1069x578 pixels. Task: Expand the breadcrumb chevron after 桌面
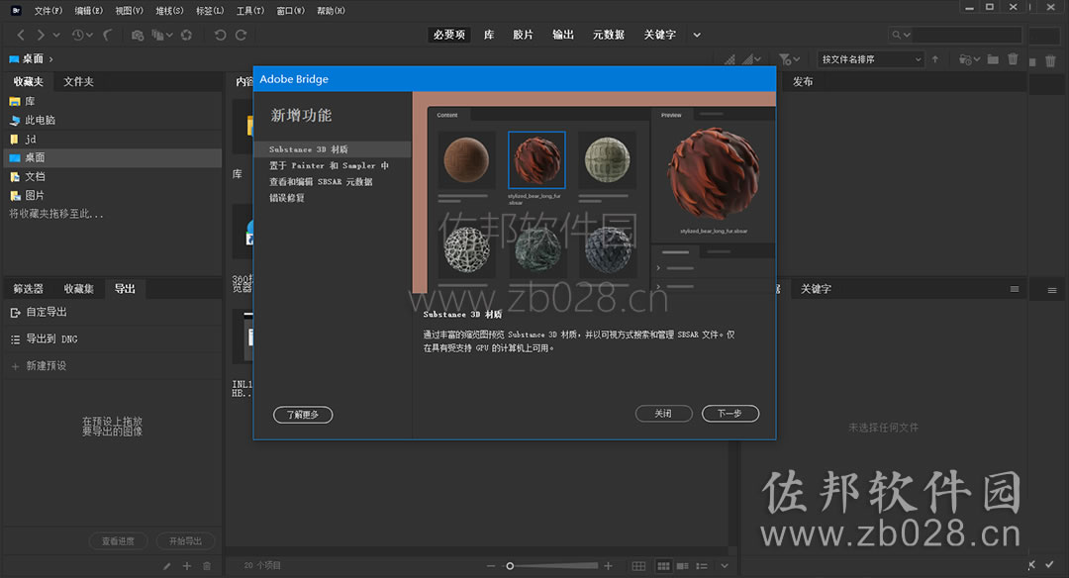[x=51, y=59]
